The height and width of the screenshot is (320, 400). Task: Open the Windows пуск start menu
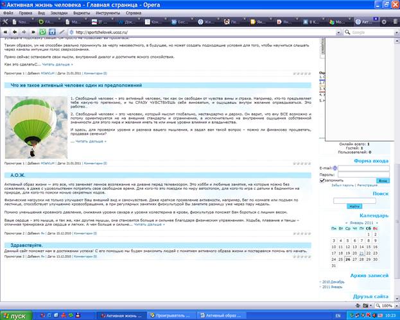tap(15, 315)
